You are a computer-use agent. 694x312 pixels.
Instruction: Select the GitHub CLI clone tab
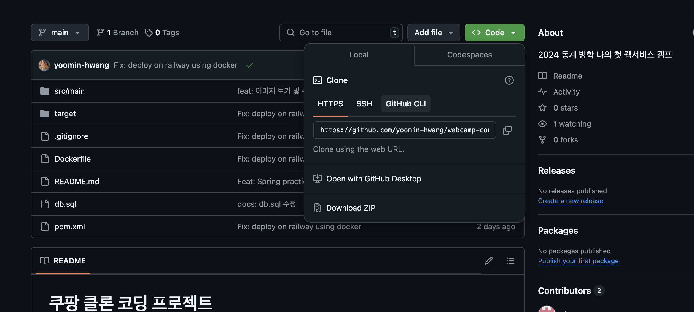[406, 104]
